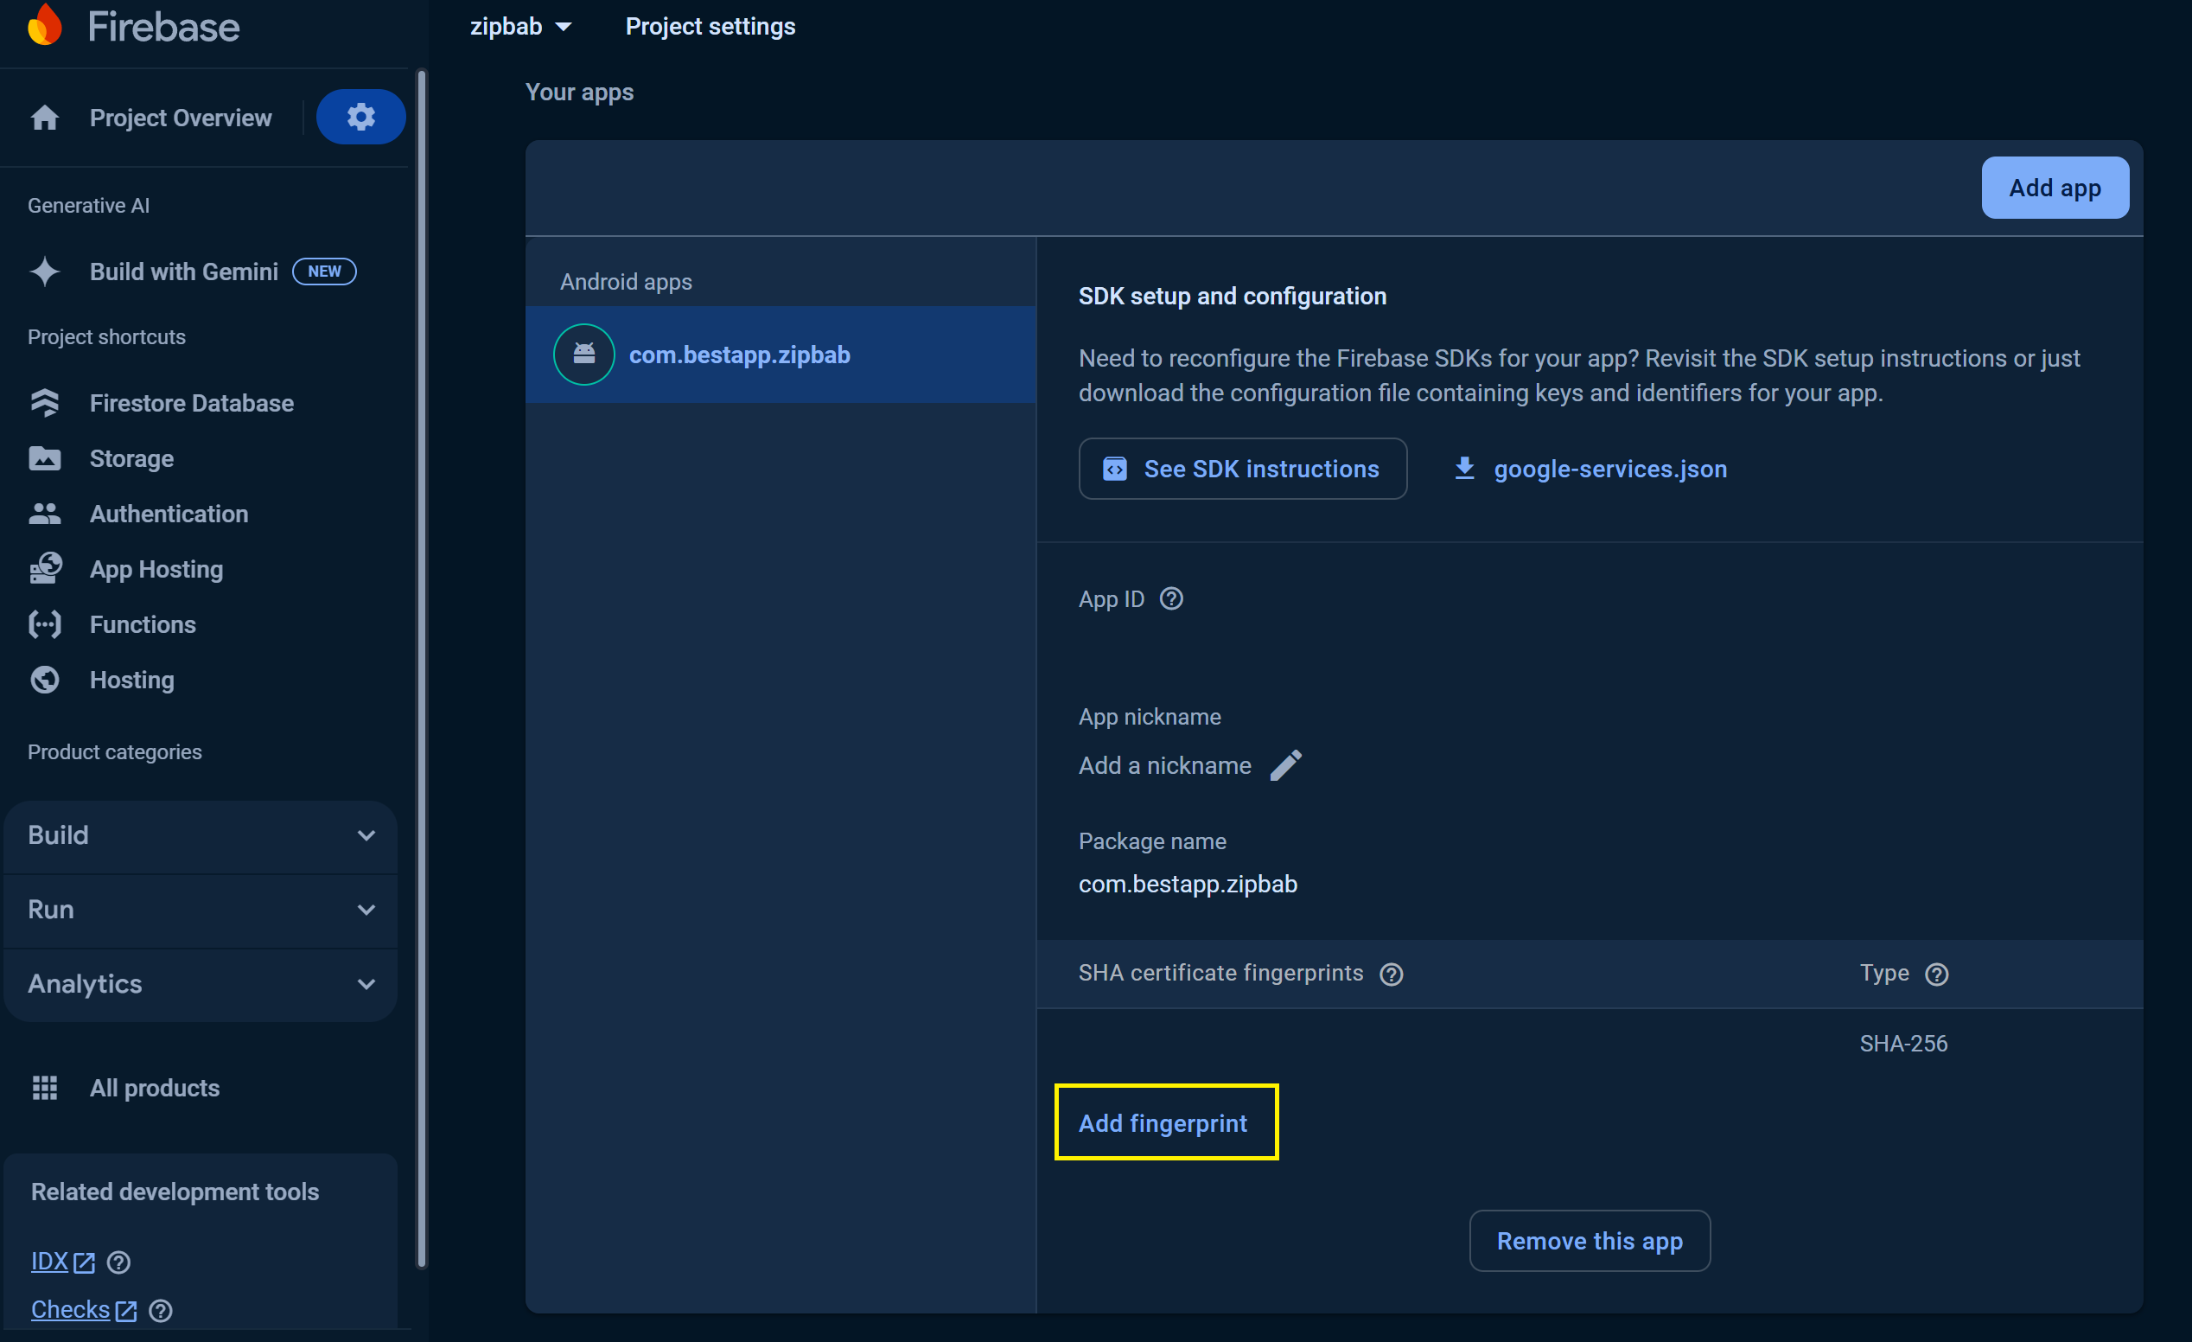Viewport: 2192px width, 1342px height.
Task: Open the IDX link
Action: [x=50, y=1262]
